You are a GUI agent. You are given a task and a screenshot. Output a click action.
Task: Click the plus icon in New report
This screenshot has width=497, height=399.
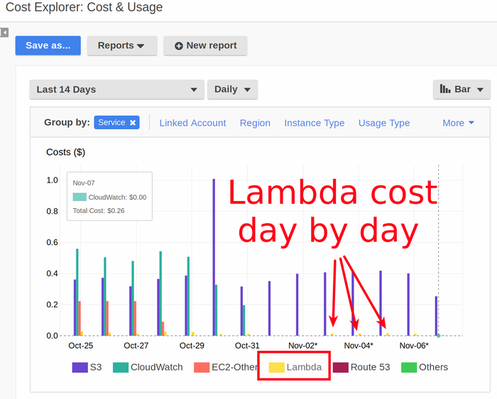(x=179, y=46)
